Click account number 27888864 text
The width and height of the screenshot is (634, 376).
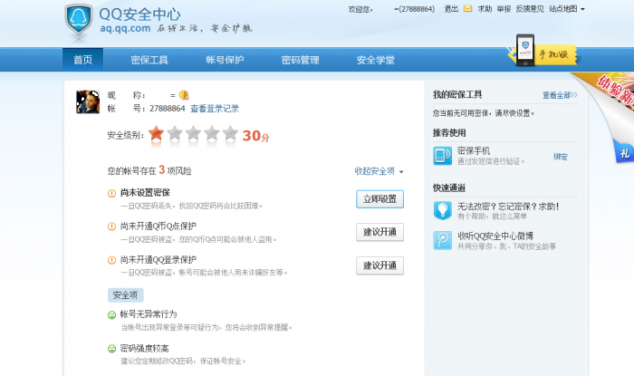pyautogui.click(x=167, y=109)
